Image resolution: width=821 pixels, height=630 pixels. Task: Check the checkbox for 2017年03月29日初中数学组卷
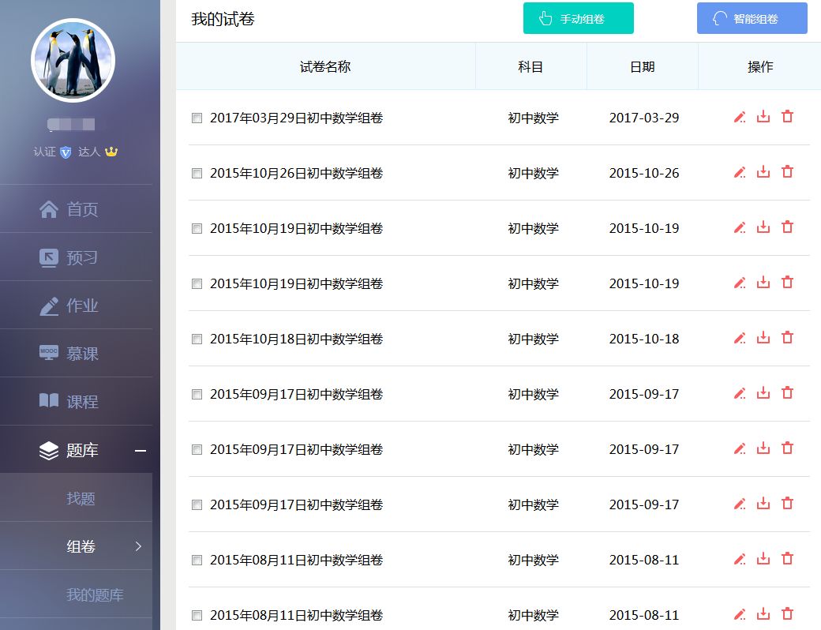pos(196,118)
